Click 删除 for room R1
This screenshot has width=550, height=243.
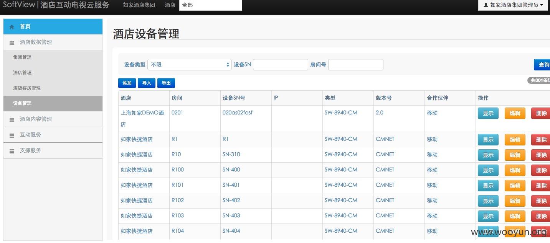(541, 140)
